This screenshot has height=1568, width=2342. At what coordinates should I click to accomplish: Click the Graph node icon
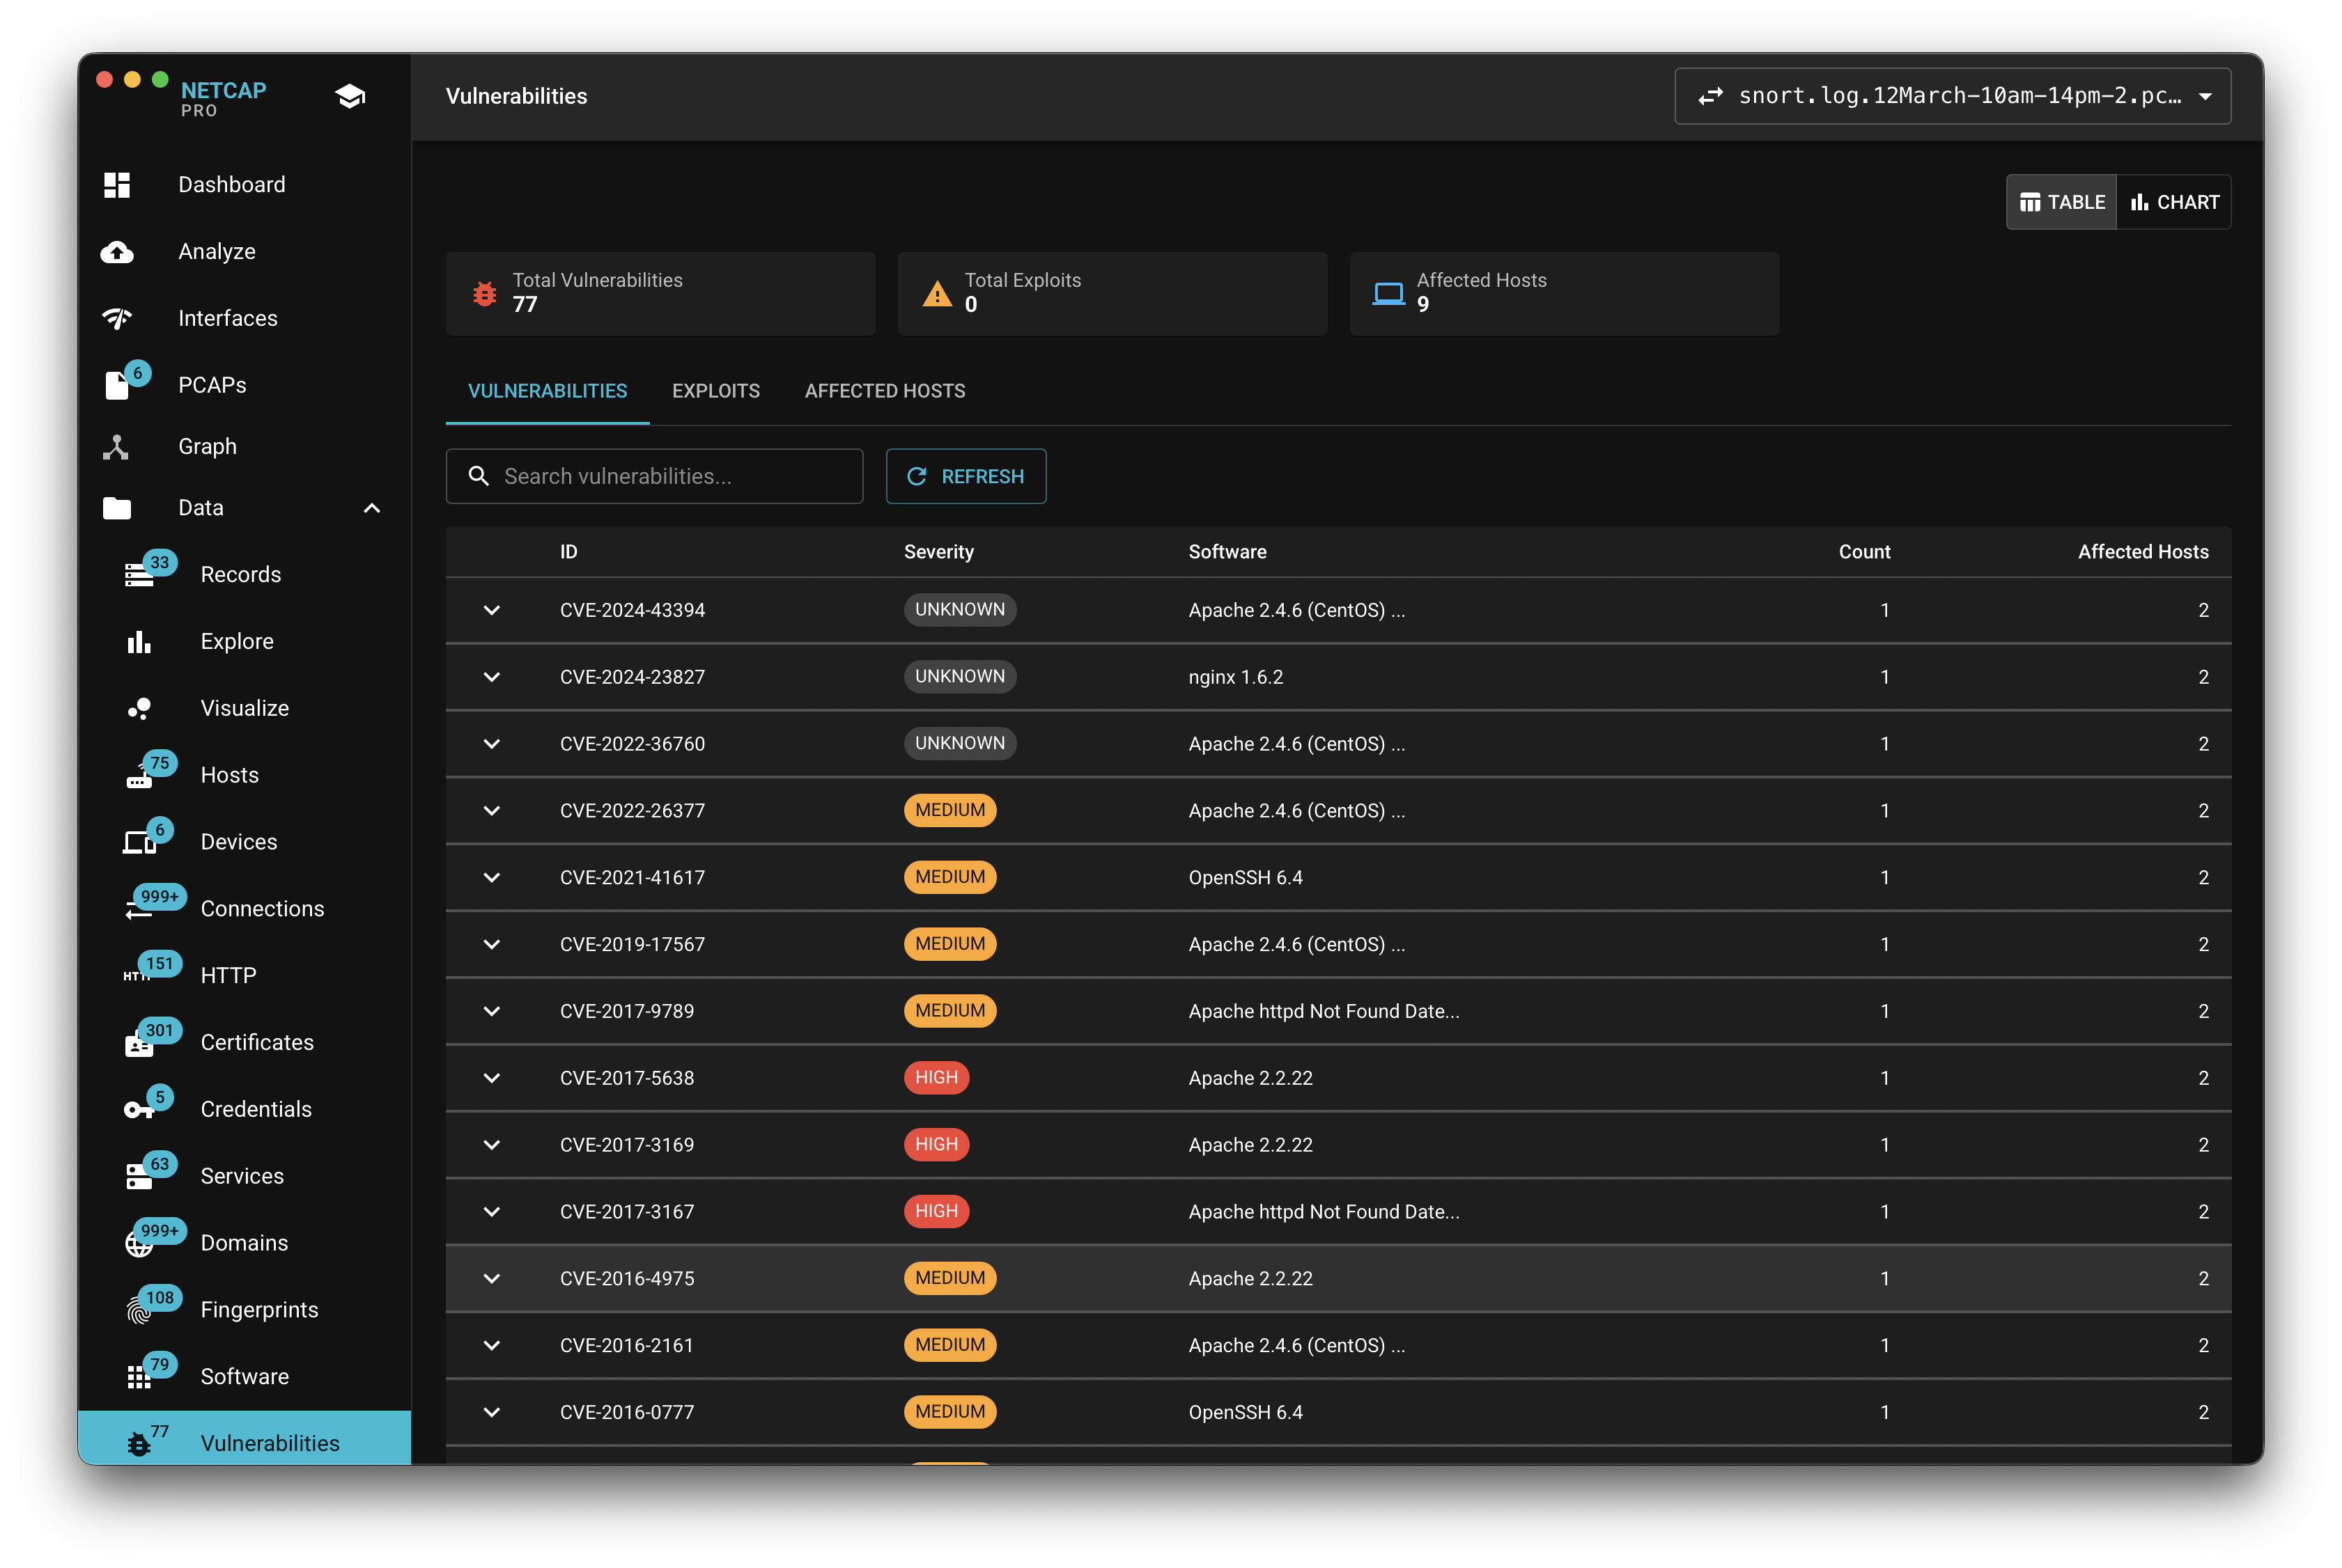coord(116,447)
